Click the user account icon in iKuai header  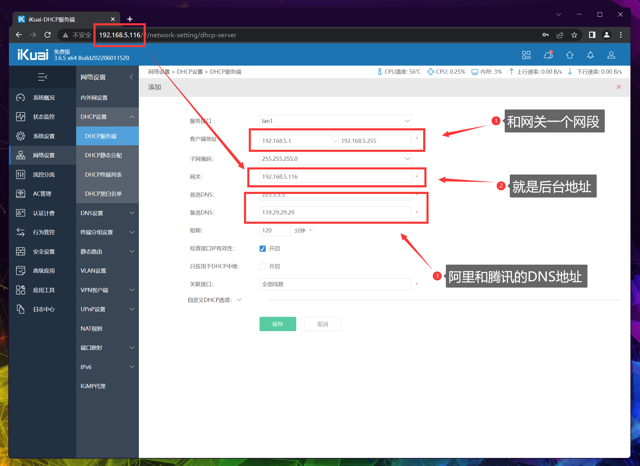click(611, 55)
